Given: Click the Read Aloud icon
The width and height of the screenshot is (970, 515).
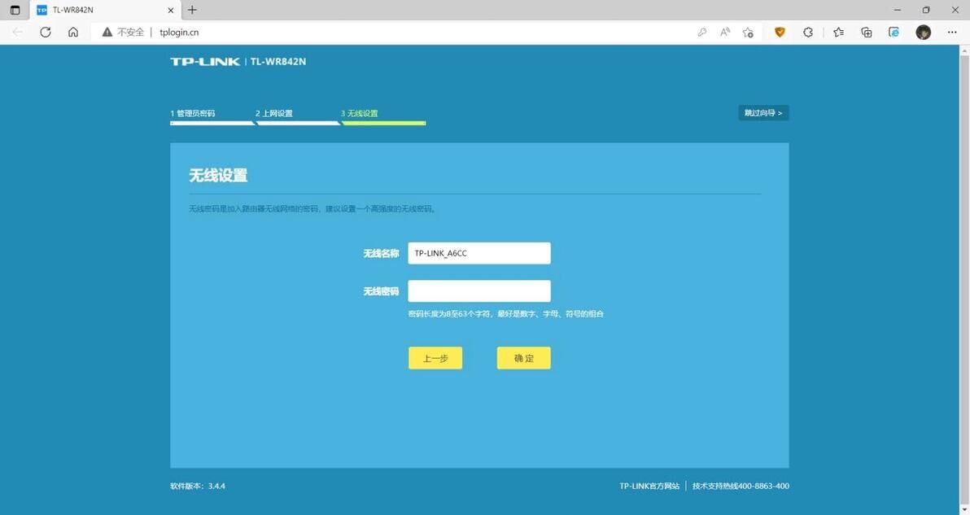Looking at the screenshot, I should [x=725, y=32].
